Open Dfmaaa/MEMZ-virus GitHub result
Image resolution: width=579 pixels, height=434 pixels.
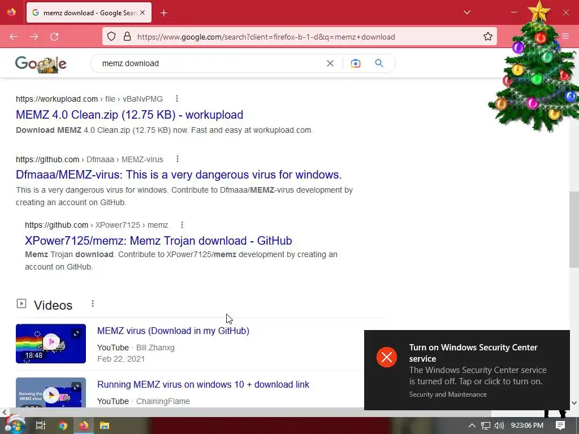pyautogui.click(x=179, y=175)
